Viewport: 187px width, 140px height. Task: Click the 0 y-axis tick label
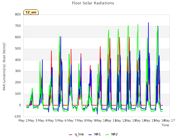coord(20,105)
